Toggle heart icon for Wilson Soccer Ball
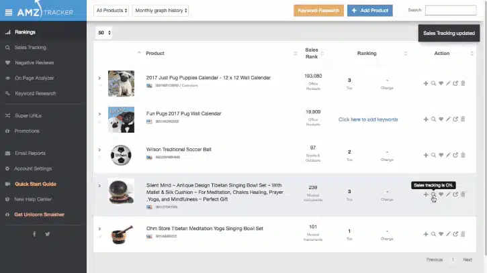Image resolution: width=487 pixels, height=273 pixels. pos(441,155)
